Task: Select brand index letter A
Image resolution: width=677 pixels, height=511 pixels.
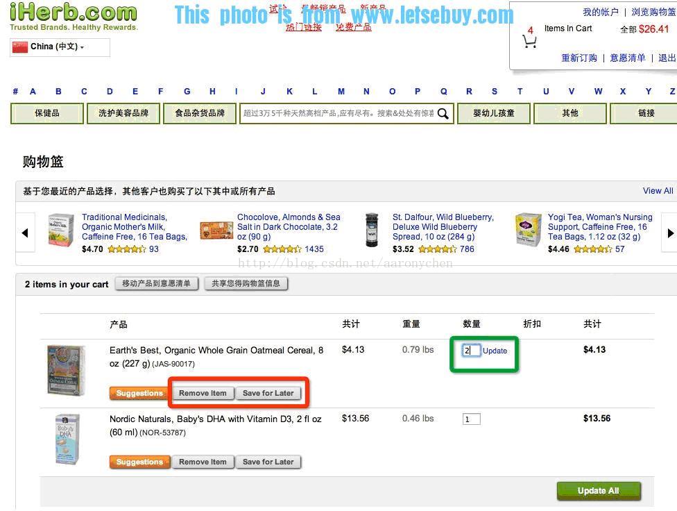Action: [33, 91]
